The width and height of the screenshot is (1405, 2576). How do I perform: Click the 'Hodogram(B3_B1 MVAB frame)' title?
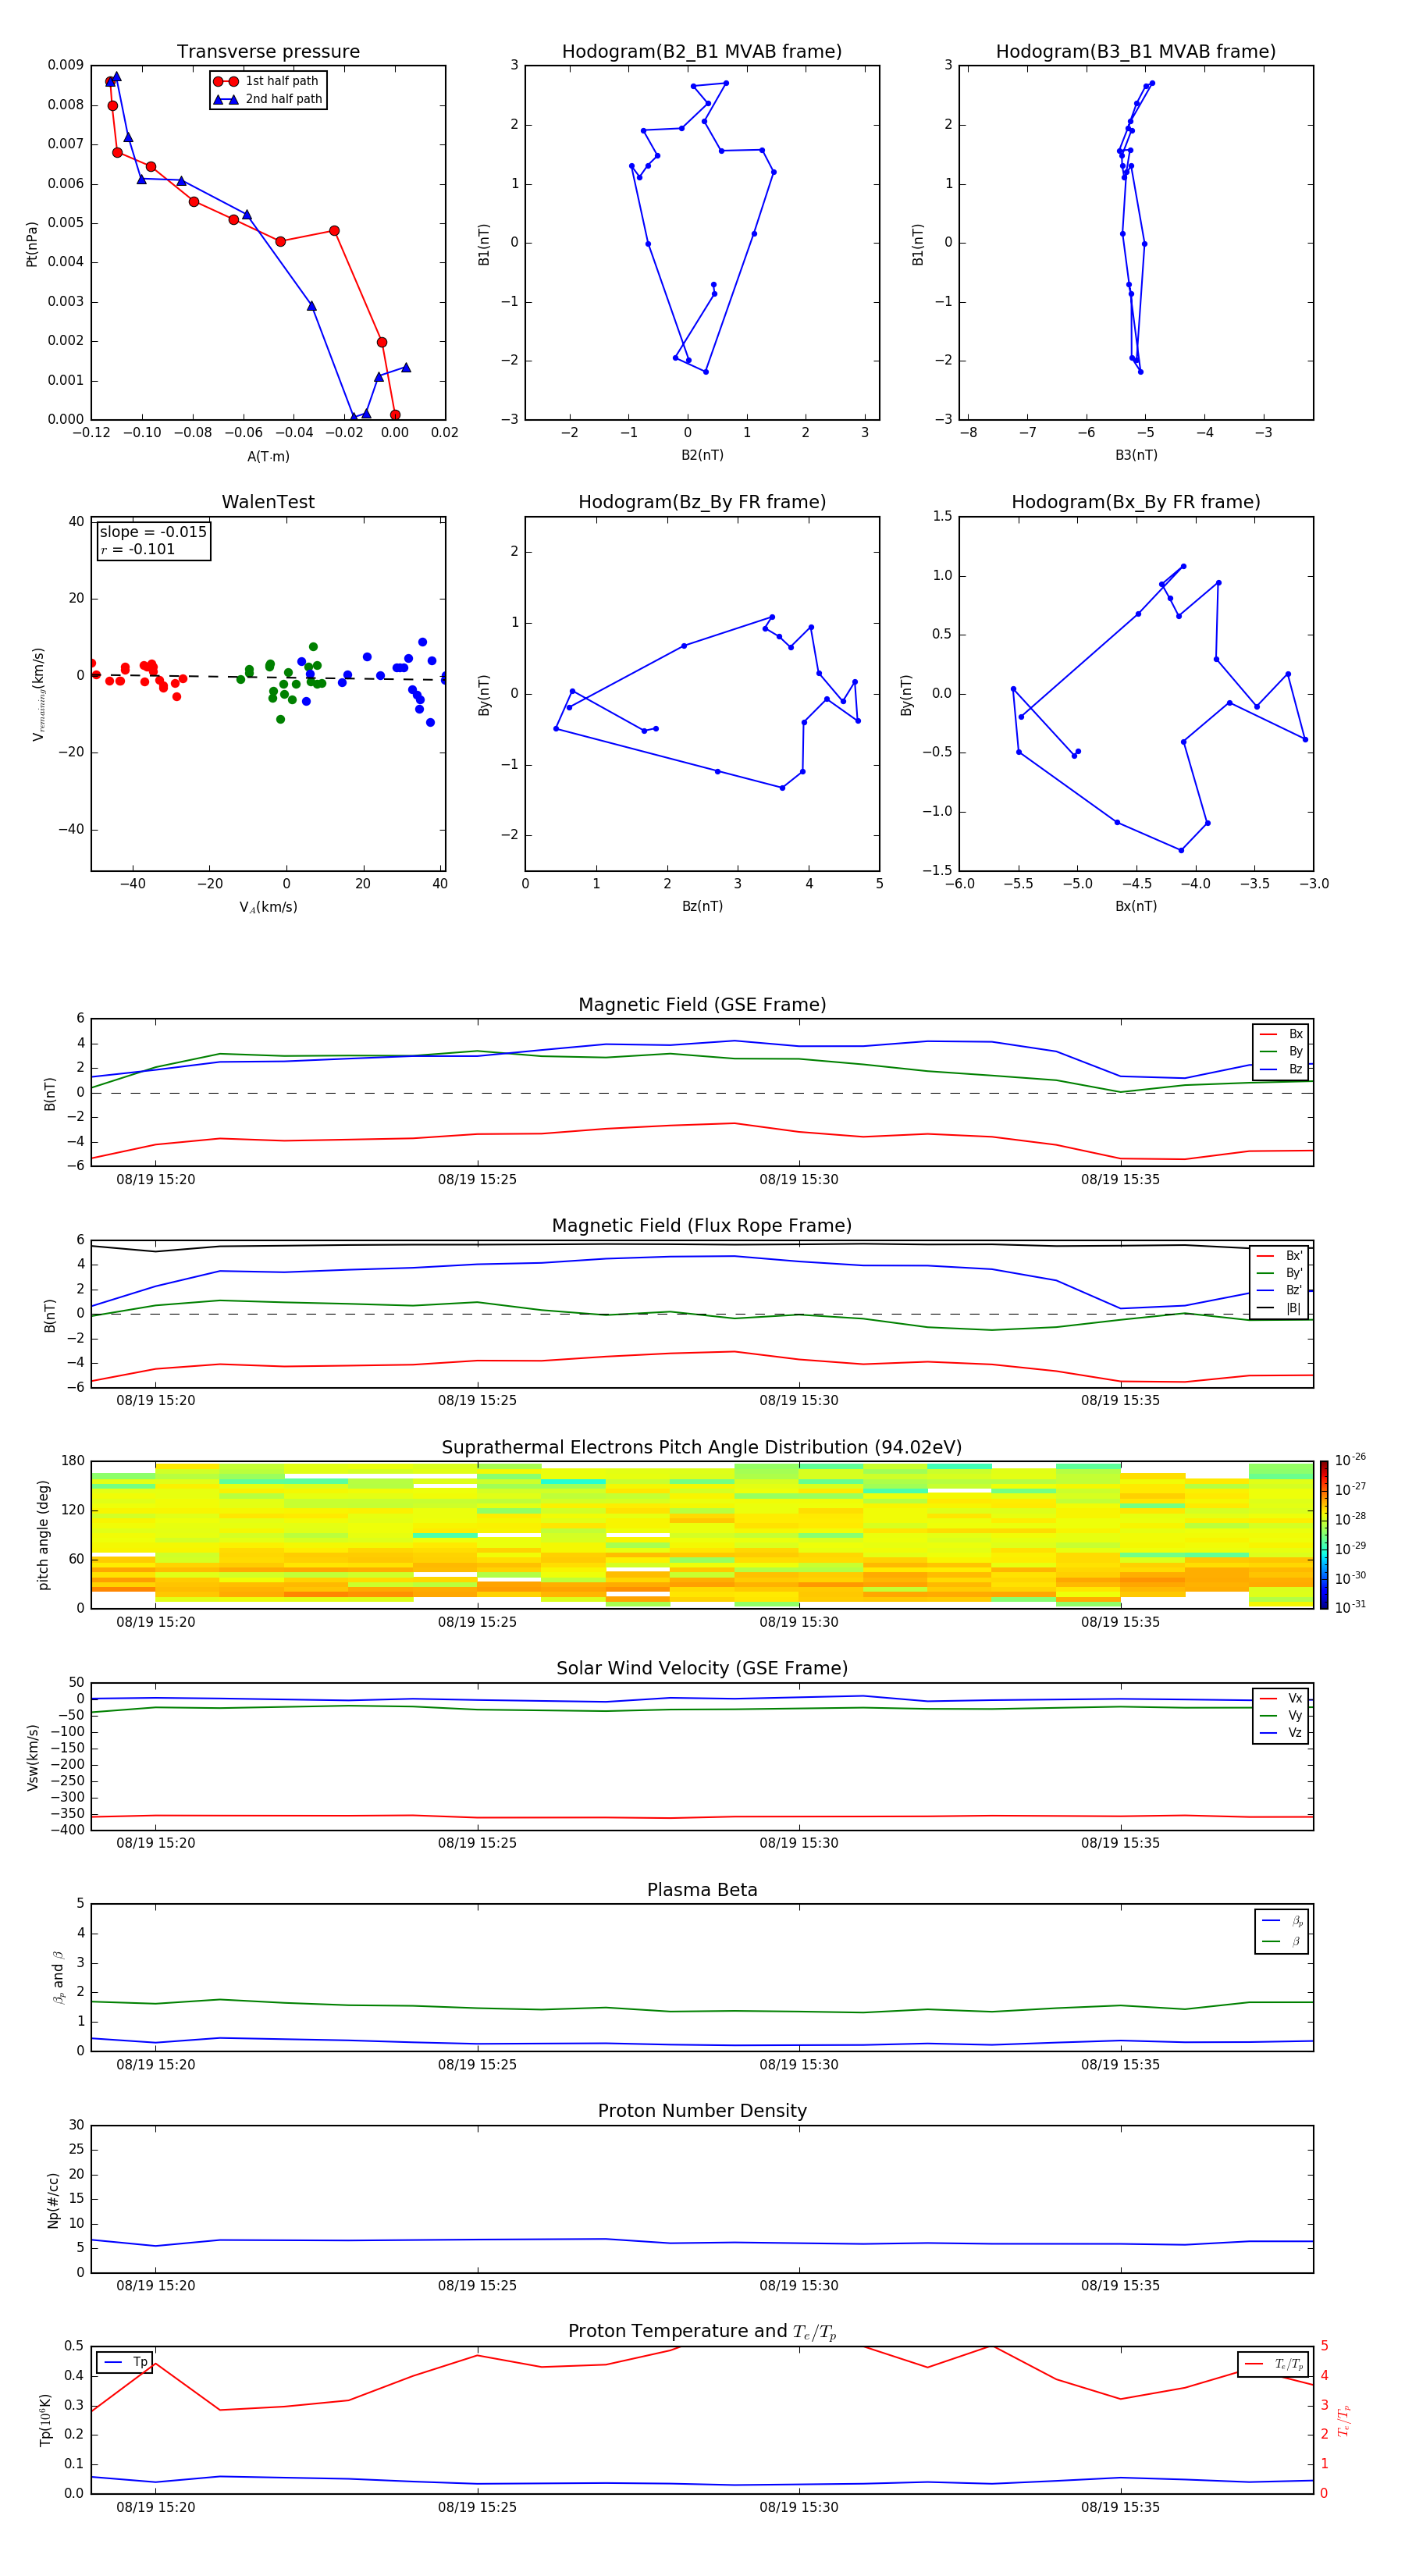click(x=1136, y=52)
